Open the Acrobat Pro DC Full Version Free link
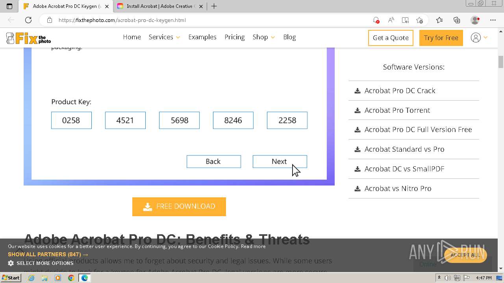 click(418, 129)
